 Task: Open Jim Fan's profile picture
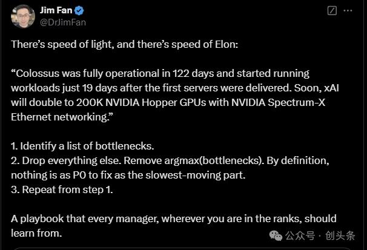(x=23, y=16)
